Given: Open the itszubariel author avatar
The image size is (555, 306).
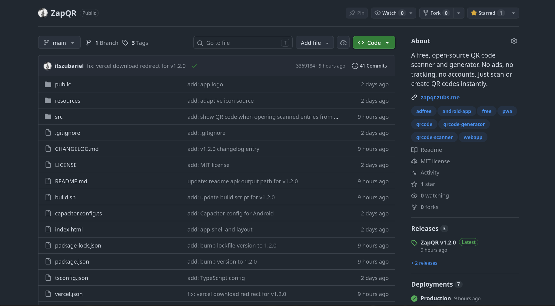Looking at the screenshot, I should pos(48,66).
